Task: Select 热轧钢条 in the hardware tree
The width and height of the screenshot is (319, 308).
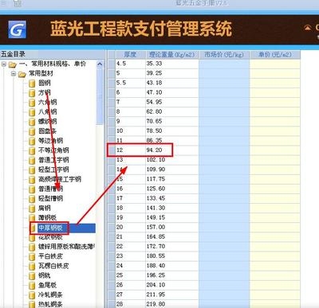Action: (50, 304)
